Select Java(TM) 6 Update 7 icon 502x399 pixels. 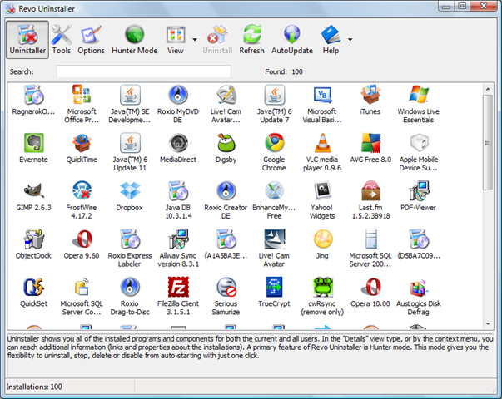[x=275, y=95]
